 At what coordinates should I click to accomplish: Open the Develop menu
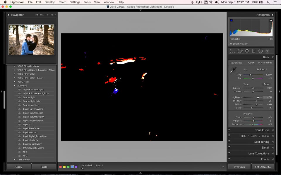pyautogui.click(x=50, y=2)
